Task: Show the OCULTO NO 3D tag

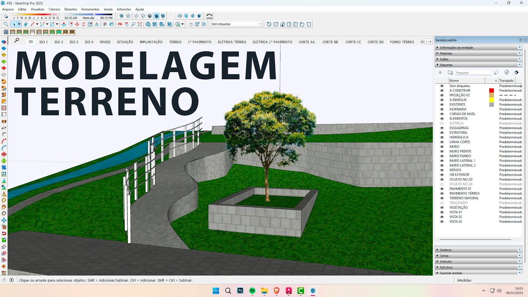Action: point(442,184)
